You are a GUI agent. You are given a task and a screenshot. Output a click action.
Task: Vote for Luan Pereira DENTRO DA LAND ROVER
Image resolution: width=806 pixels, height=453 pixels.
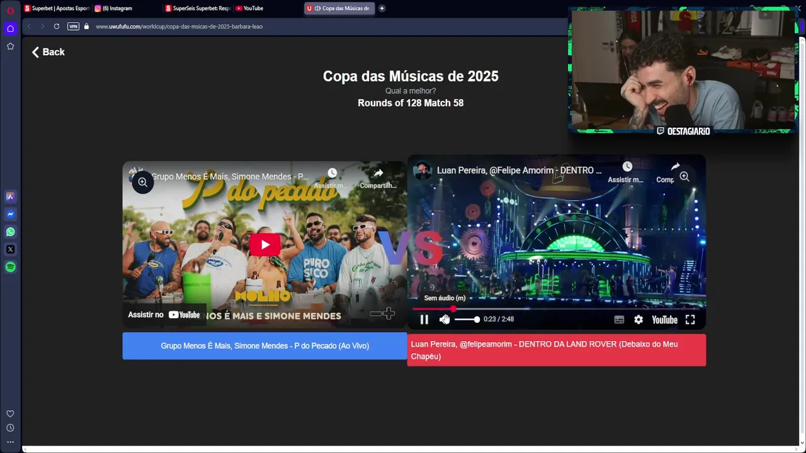pos(557,350)
